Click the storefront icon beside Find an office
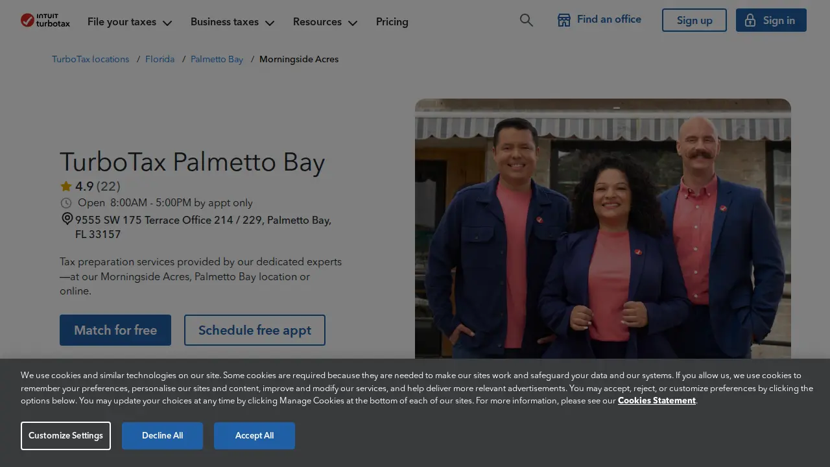The width and height of the screenshot is (830, 467). point(564,20)
